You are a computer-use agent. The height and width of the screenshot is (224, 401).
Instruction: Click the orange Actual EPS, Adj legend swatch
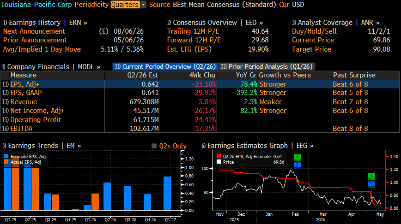pyautogui.click(x=6, y=162)
